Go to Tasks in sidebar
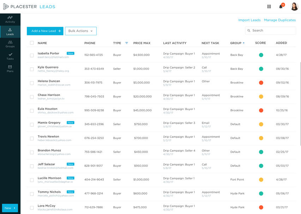 point(10,56)
